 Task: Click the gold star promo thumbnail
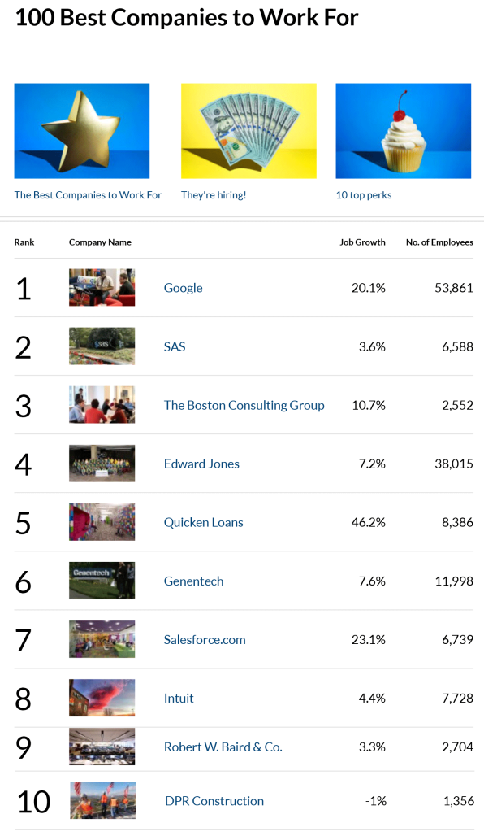click(81, 130)
